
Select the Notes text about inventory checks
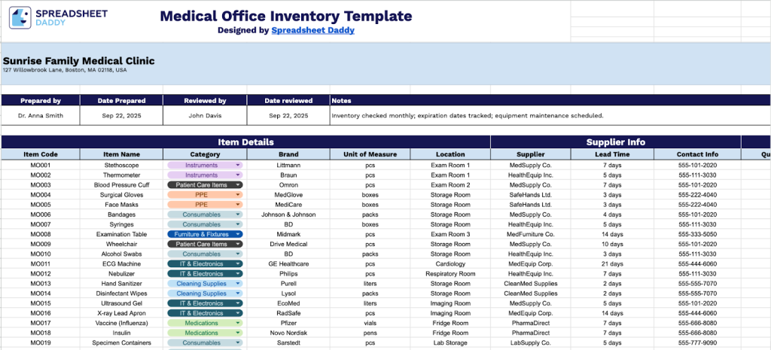(x=467, y=116)
